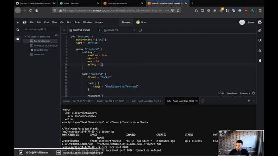278x156 pixels.
Task: Click the browser address bar
Action: click(x=115, y=10)
